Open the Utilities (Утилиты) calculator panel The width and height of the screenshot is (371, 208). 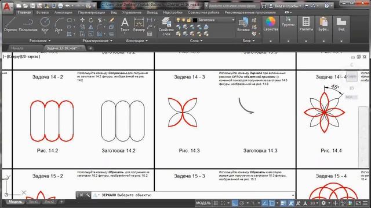(x=306, y=24)
